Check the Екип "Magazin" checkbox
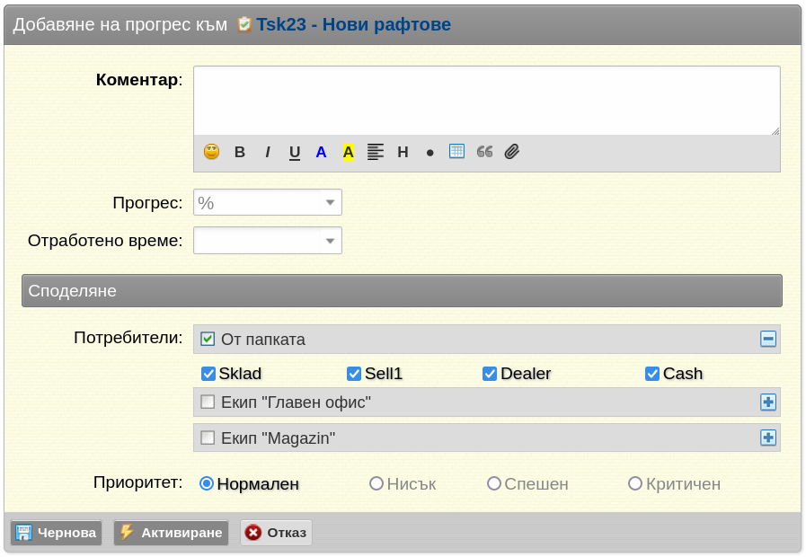 click(208, 438)
